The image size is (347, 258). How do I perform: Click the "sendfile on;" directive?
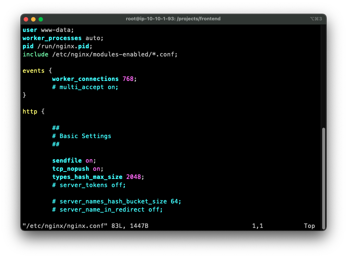[x=73, y=160]
